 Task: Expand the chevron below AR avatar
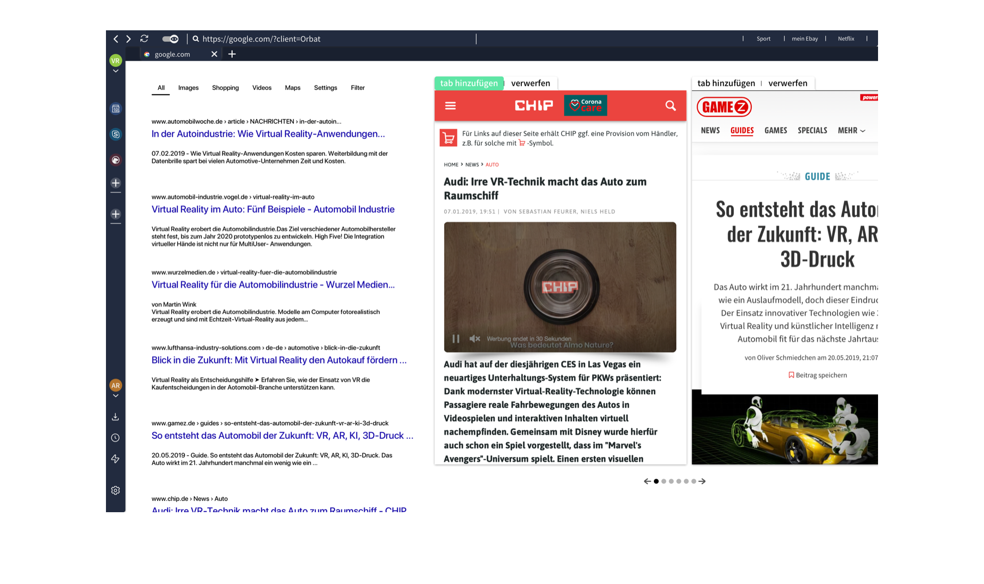116,396
